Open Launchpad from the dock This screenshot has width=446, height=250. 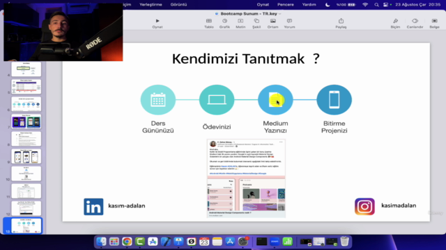tap(114, 242)
